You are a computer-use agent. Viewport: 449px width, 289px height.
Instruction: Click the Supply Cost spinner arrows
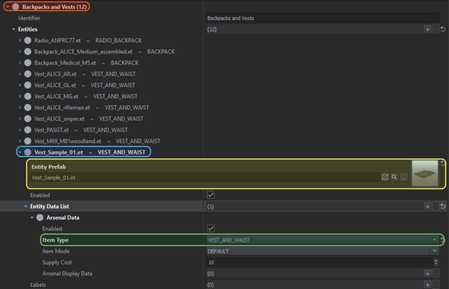[436, 263]
